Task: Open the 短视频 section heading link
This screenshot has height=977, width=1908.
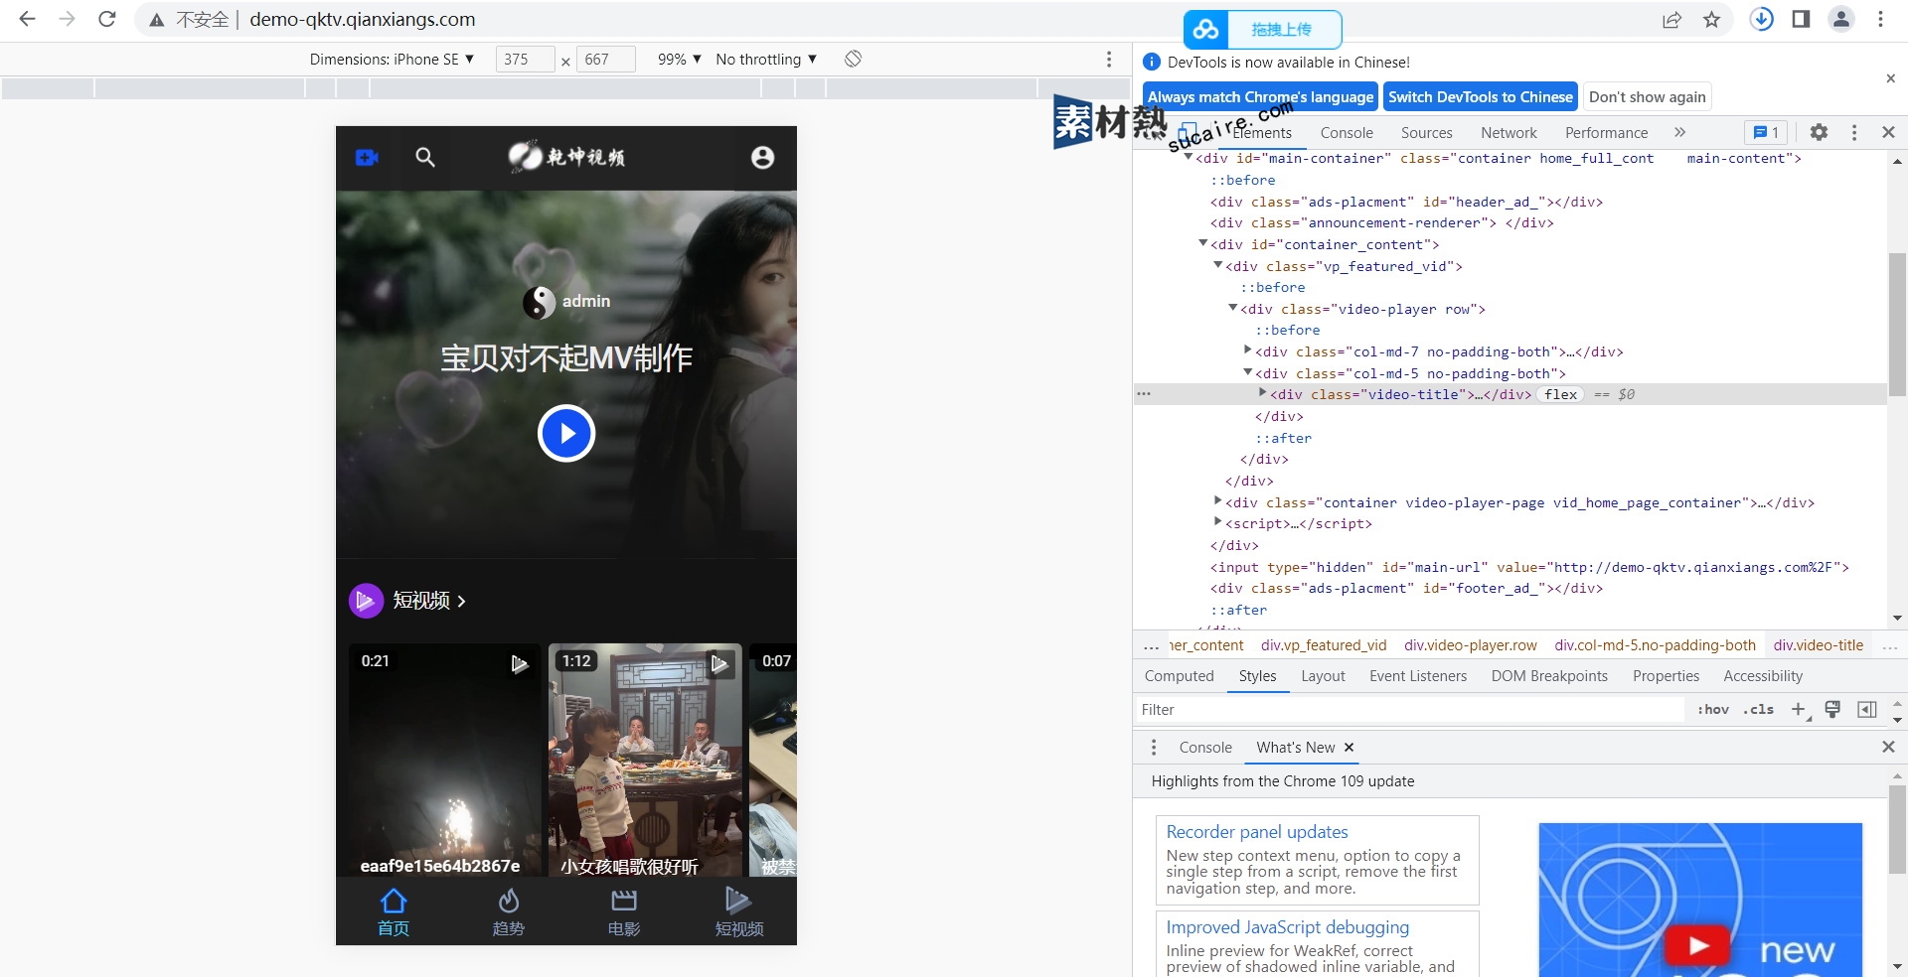Action: coord(428,601)
